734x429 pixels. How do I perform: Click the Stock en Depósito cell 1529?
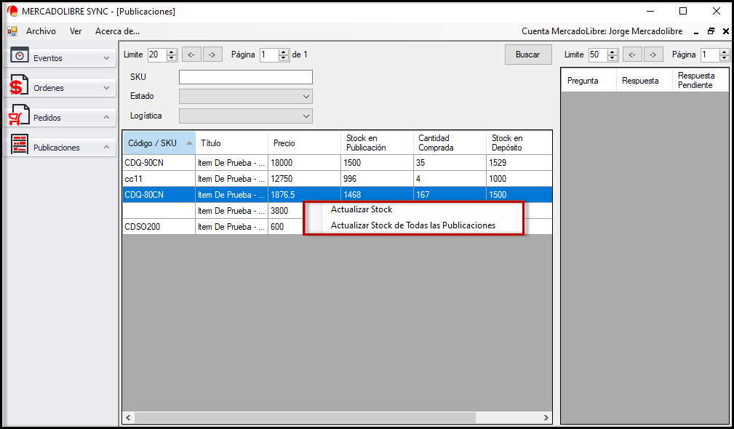pyautogui.click(x=519, y=163)
